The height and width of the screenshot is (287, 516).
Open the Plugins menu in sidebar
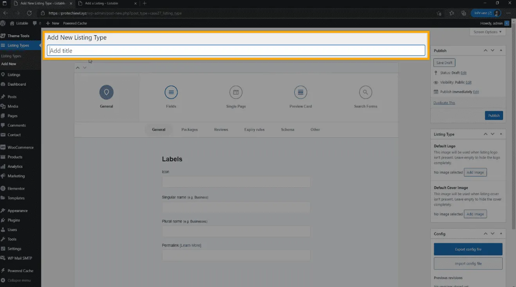click(14, 220)
